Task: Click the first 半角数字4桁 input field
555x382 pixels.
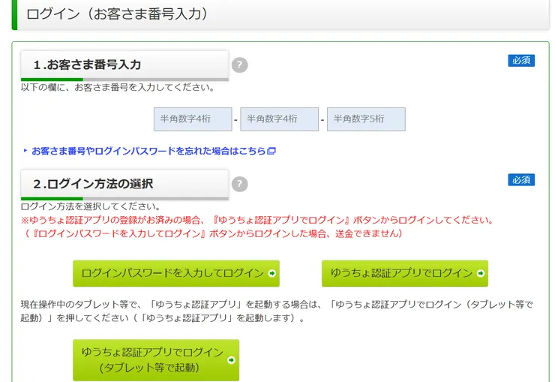Action: tap(193, 119)
